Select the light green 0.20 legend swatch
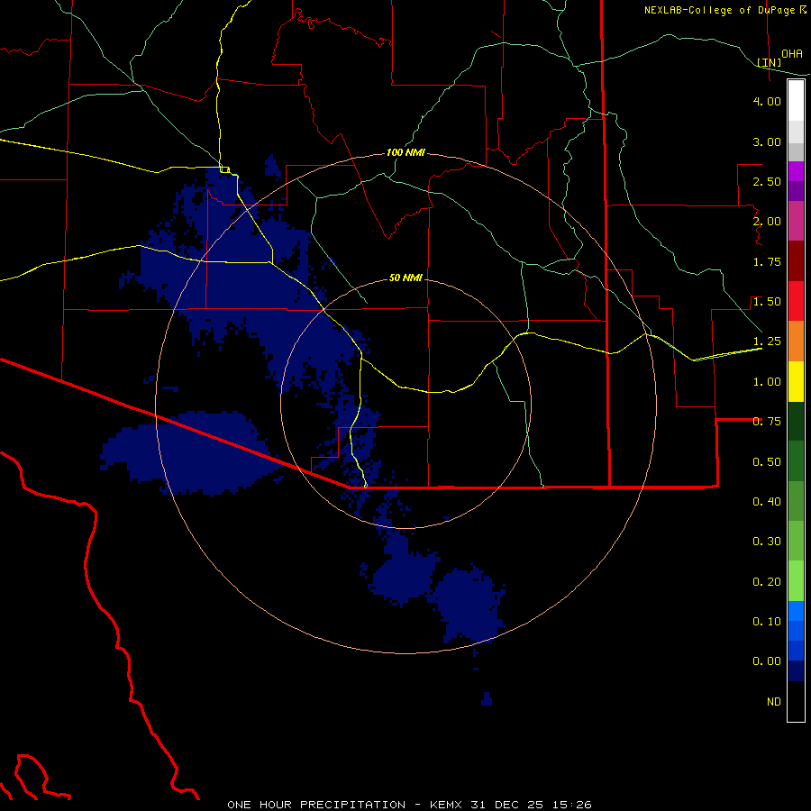 tap(796, 581)
